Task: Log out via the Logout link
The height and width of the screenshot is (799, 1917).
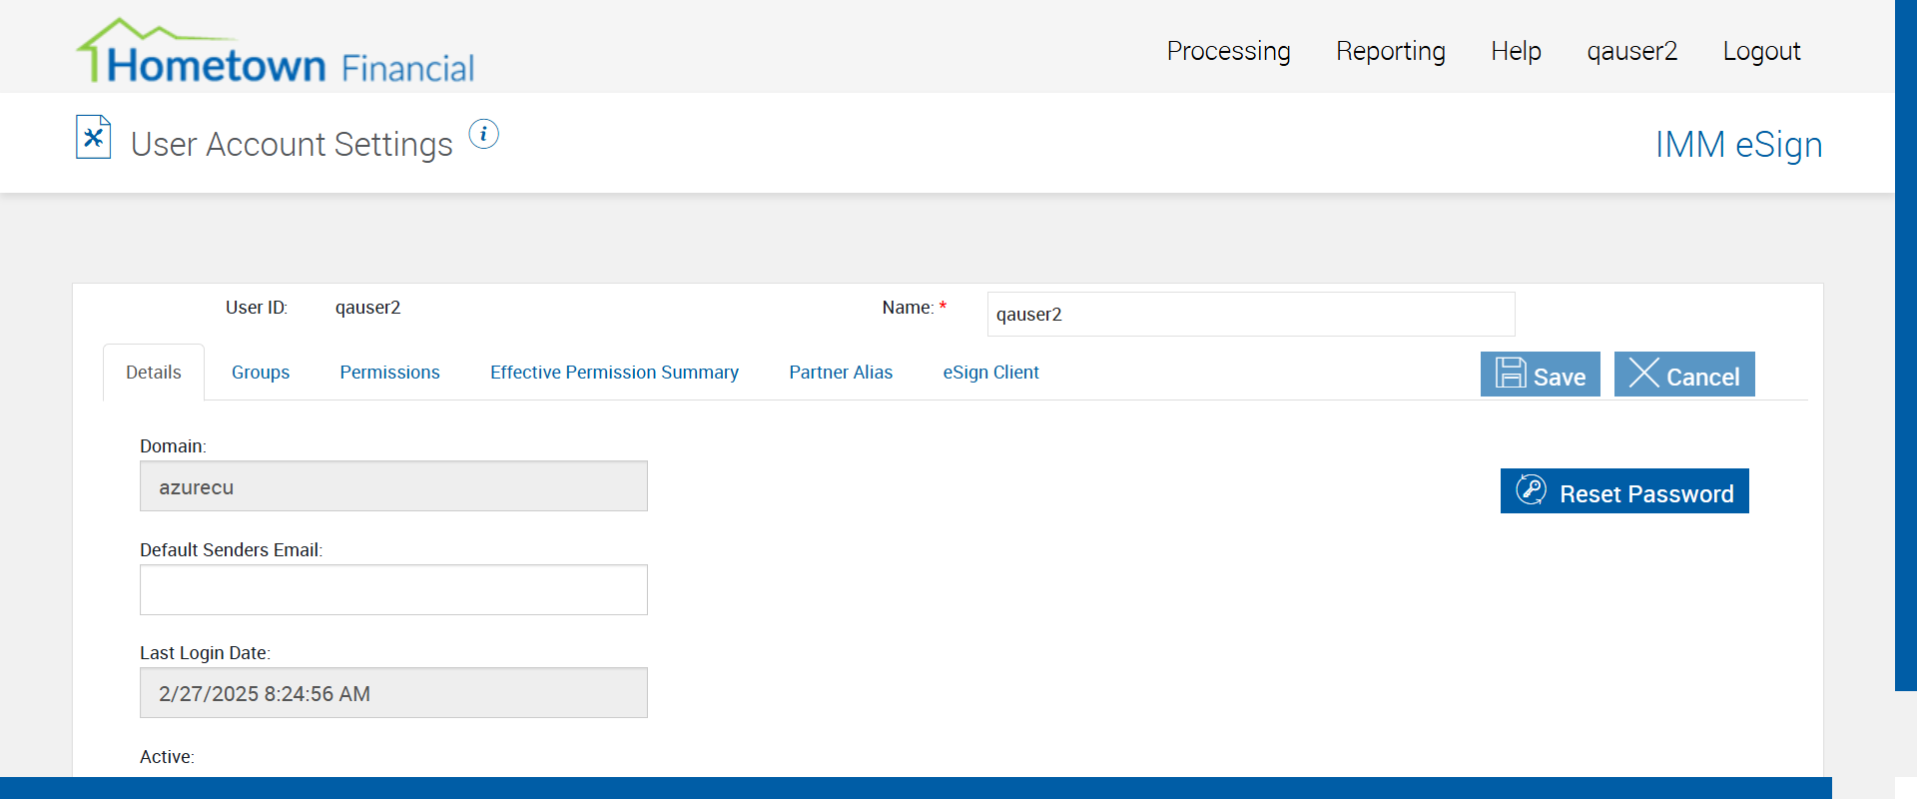Action: [x=1761, y=51]
